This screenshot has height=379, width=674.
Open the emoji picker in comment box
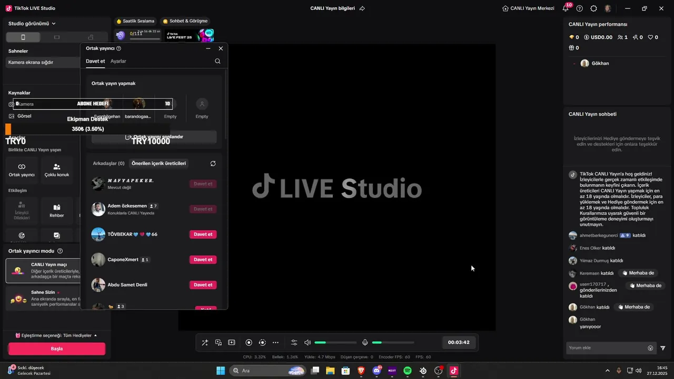pos(650,348)
